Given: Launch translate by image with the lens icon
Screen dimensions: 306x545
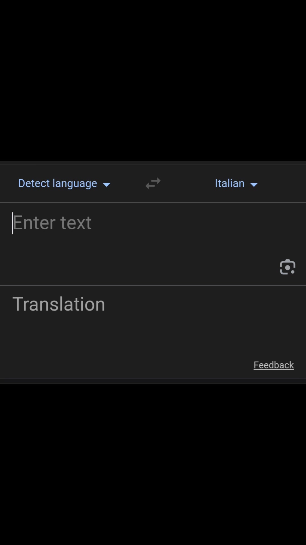Looking at the screenshot, I should [287, 267].
